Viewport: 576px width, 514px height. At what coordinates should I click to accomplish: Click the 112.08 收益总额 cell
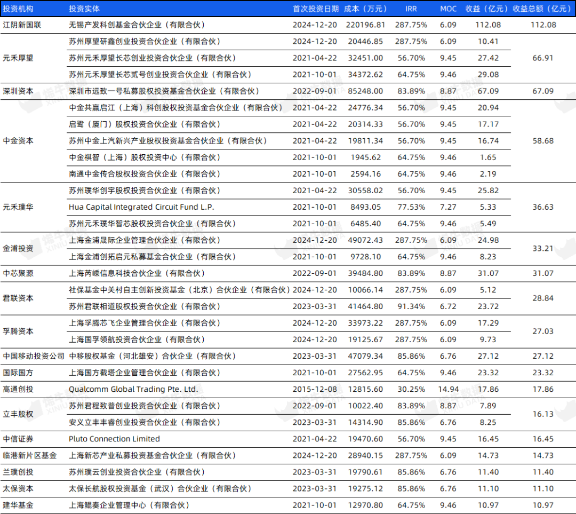542,25
